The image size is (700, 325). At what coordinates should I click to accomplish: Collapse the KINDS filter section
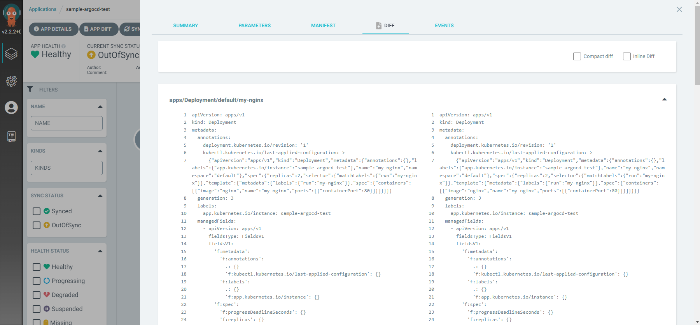100,151
